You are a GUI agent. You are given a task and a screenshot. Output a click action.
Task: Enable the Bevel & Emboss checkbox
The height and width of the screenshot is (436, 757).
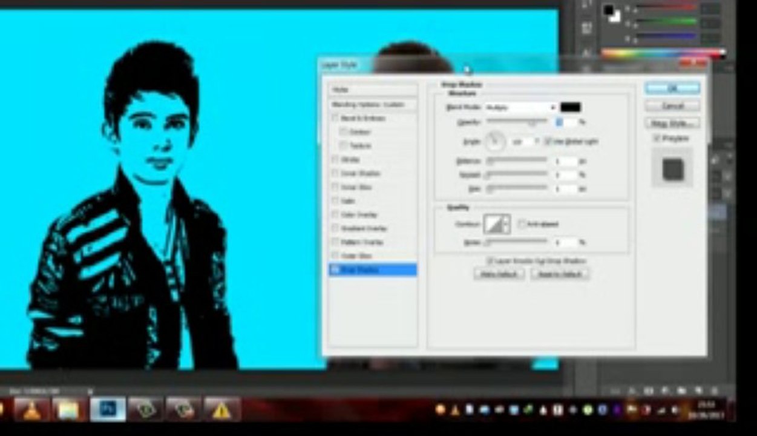(x=335, y=119)
